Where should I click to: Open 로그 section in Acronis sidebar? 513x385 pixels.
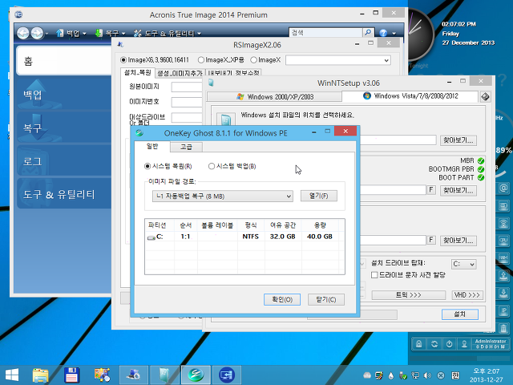pos(64,161)
